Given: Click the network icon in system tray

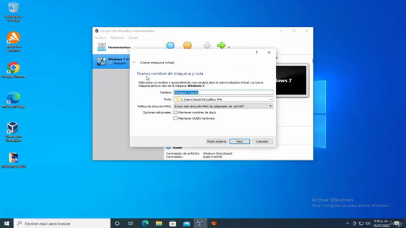Looking at the screenshot, I should 361,224.
